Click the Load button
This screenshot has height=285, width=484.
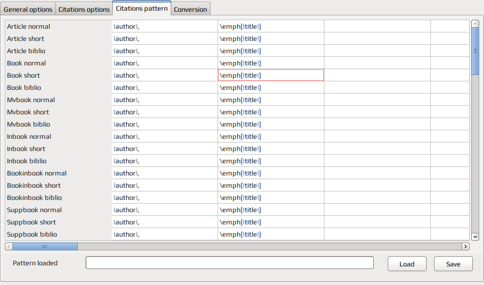[407, 264]
